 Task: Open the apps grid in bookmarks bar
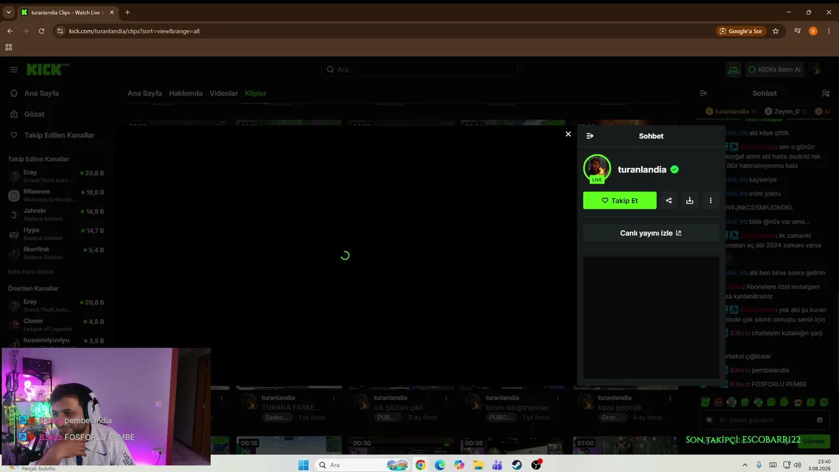click(9, 47)
